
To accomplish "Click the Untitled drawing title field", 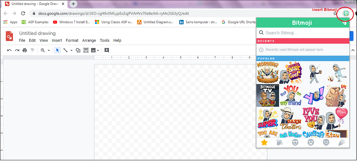I will click(37, 33).
